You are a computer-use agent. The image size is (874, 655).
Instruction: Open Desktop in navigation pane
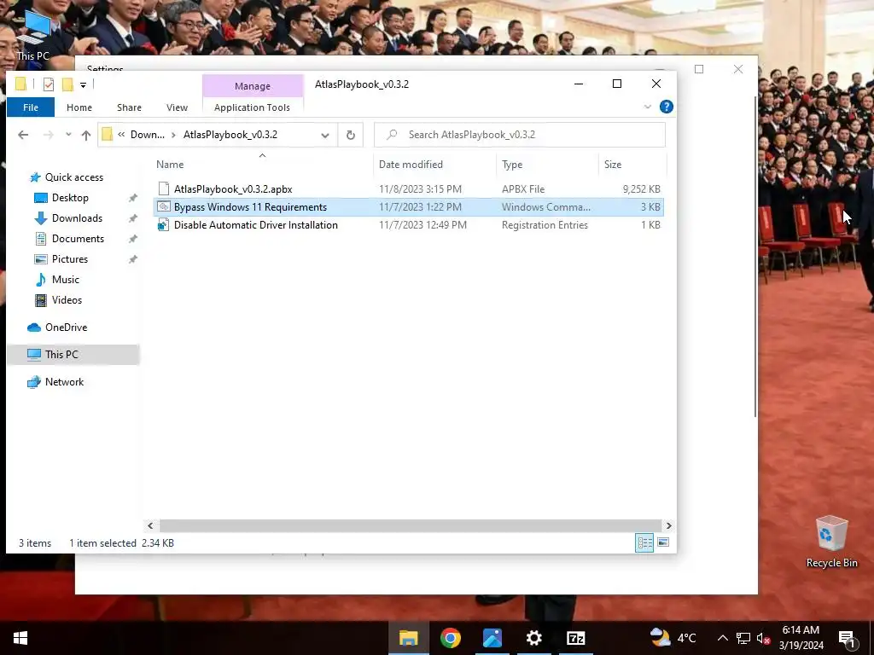pyautogui.click(x=70, y=198)
